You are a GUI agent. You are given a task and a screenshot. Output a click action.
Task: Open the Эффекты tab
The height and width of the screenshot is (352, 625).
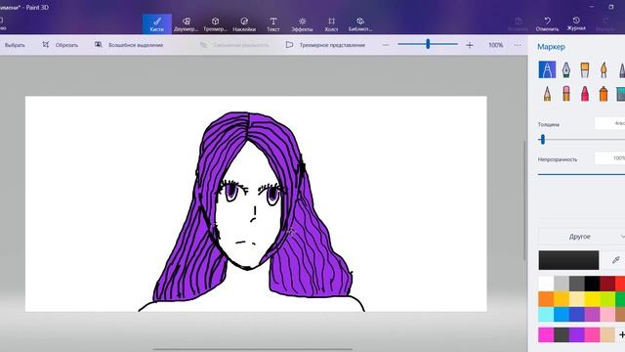pos(302,23)
